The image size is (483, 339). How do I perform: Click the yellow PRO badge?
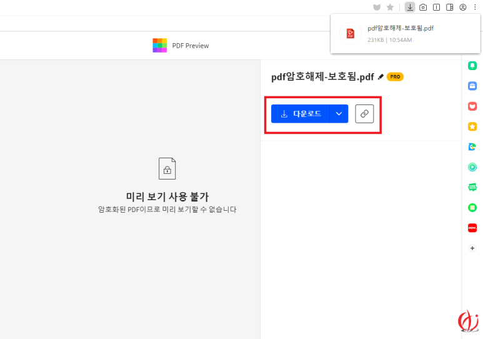pos(395,76)
